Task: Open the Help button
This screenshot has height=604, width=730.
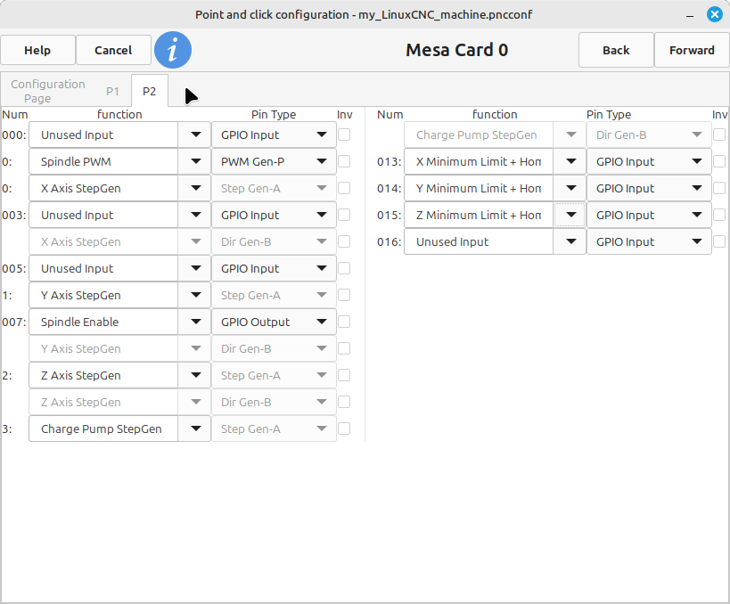Action: (x=37, y=51)
